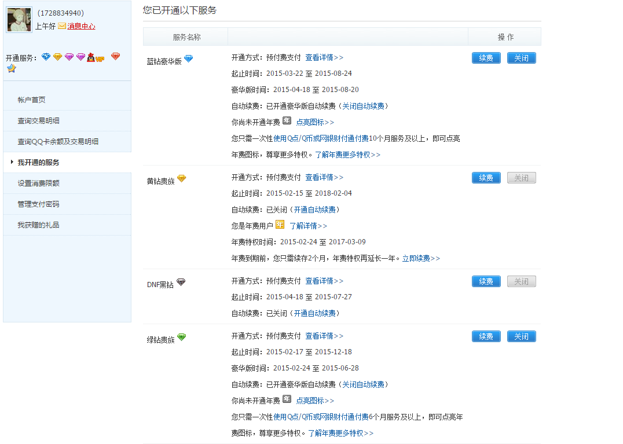Click the yellow diamond icon beside 开通服务
The width and height of the screenshot is (623, 444).
pos(58,57)
